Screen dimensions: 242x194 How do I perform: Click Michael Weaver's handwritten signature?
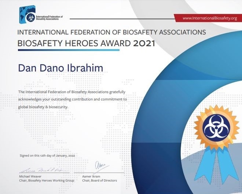tap(44, 171)
